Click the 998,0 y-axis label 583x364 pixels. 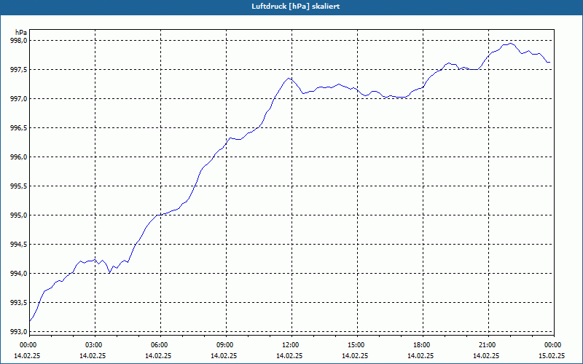click(x=18, y=41)
